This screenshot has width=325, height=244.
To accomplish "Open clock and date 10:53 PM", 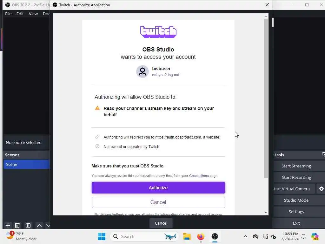I will (x=290, y=236).
